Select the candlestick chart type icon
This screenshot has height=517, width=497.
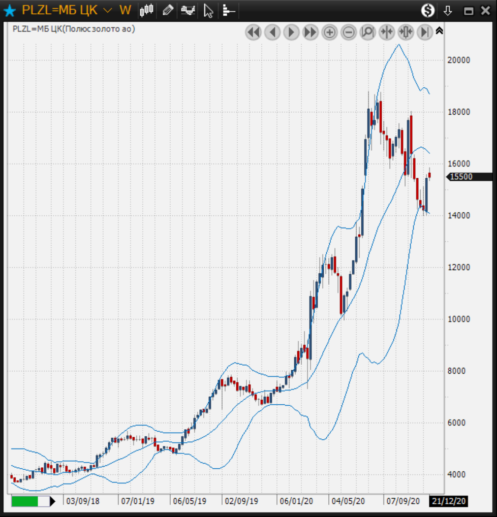coord(146,10)
